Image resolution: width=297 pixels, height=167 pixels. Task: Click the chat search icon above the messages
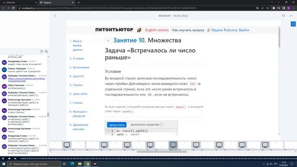(46, 51)
